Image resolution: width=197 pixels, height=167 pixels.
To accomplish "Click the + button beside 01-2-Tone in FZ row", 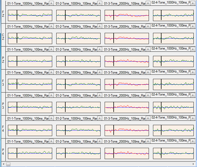I will (x=100, y=3).
